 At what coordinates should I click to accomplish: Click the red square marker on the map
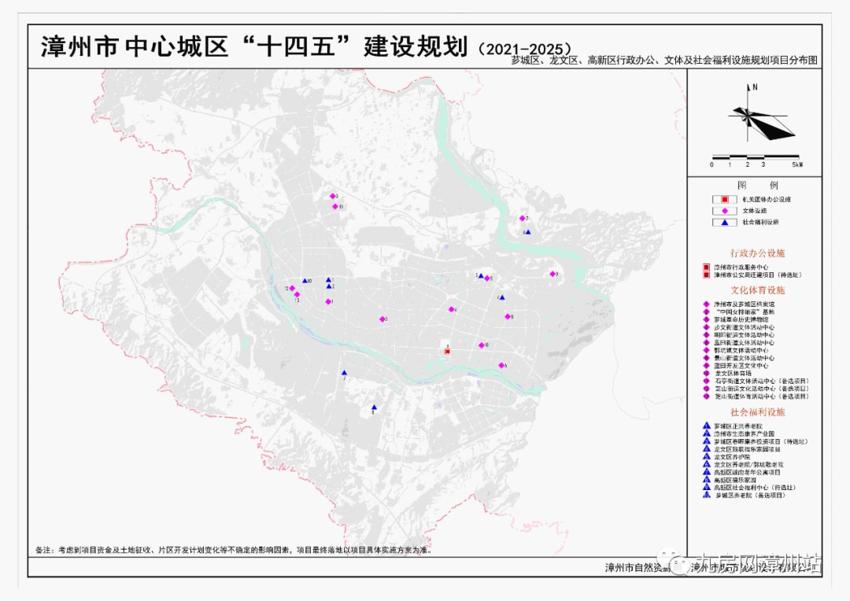click(447, 352)
